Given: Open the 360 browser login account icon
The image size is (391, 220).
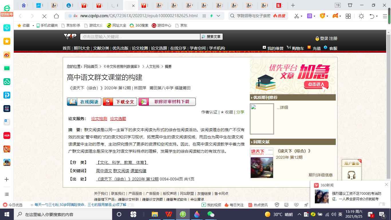Looking at the screenshot, I should point(7,10).
